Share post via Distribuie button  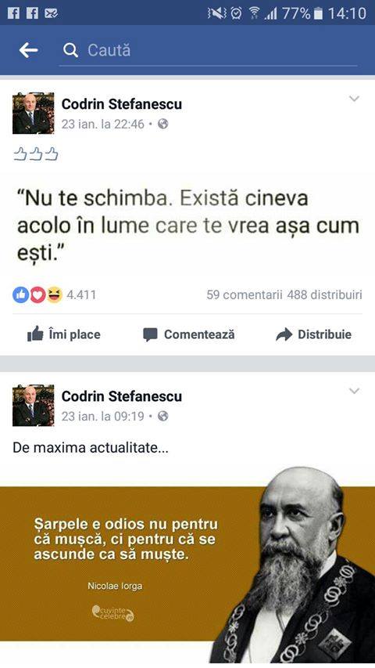314,334
